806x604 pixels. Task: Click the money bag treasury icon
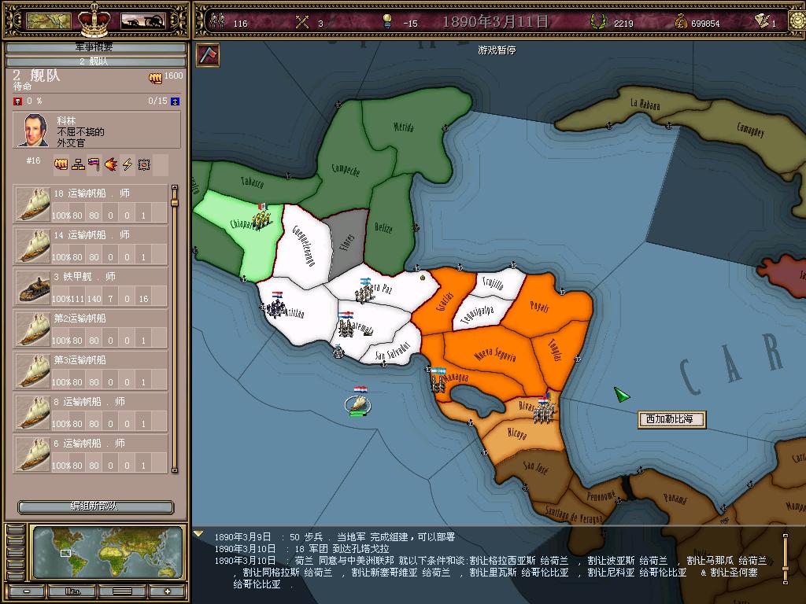click(x=681, y=21)
